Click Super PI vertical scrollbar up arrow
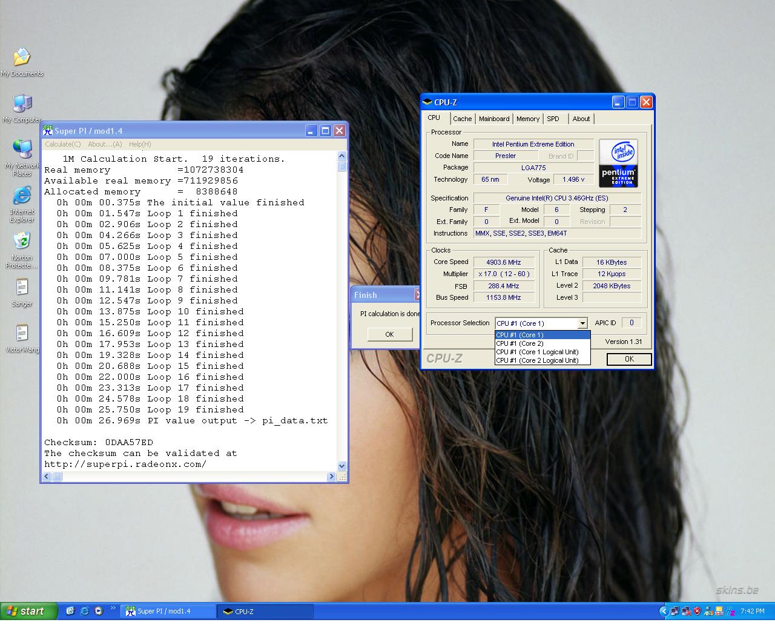 coord(342,156)
